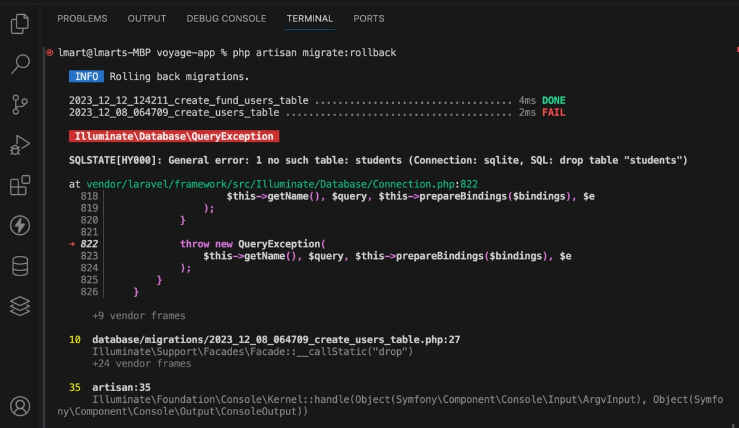
Task: Open the Run and Debug view
Action: pyautogui.click(x=20, y=145)
